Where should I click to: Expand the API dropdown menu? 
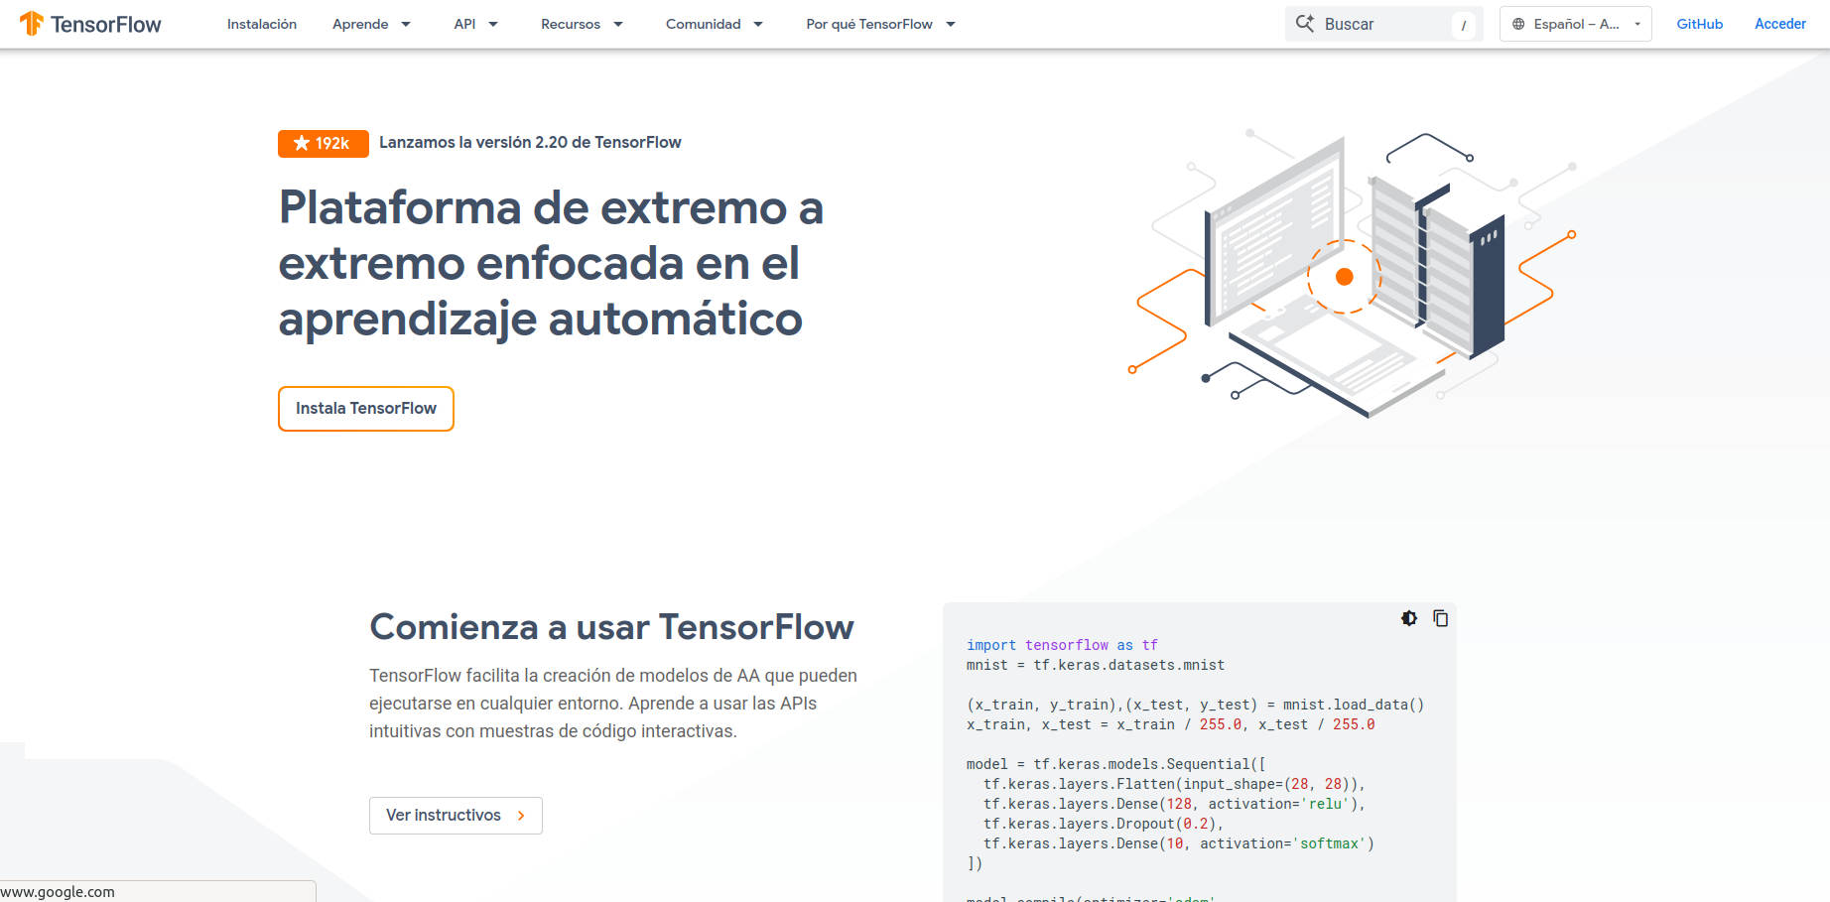475,24
